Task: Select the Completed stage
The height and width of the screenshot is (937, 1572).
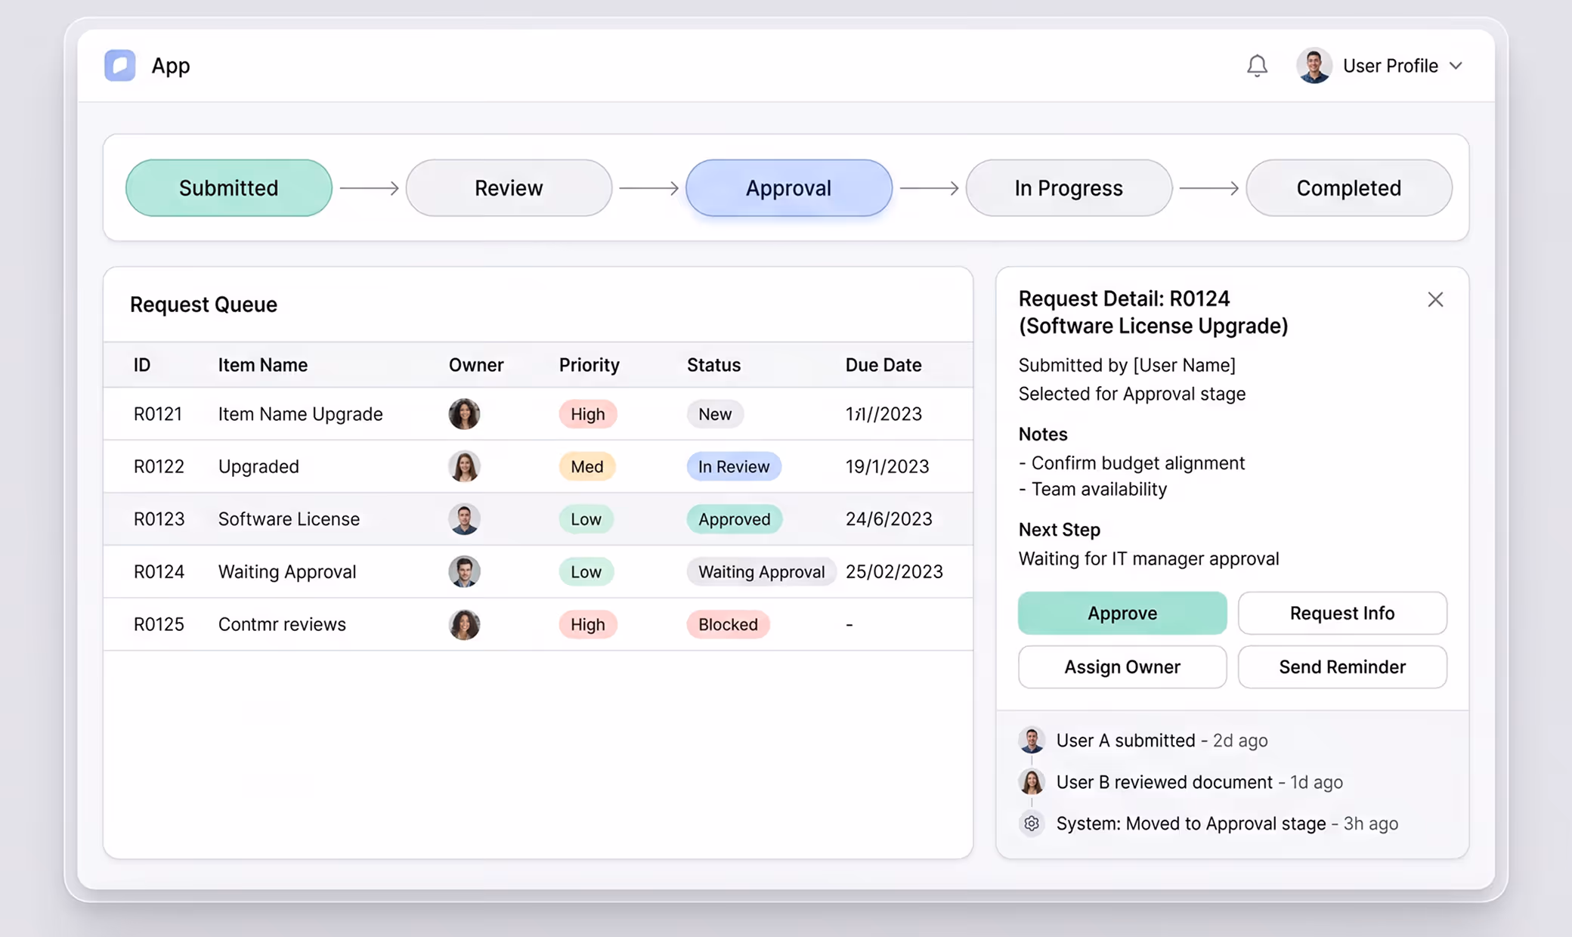Action: [x=1348, y=187]
